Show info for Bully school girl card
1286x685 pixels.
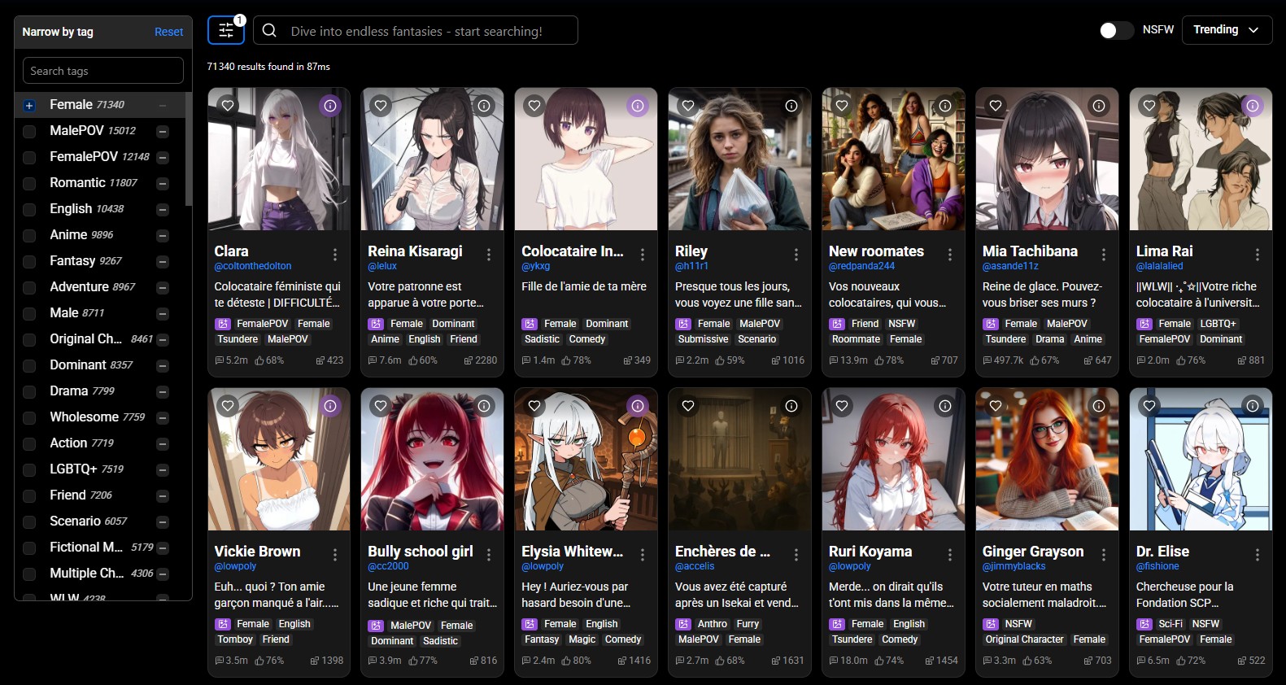coord(484,406)
